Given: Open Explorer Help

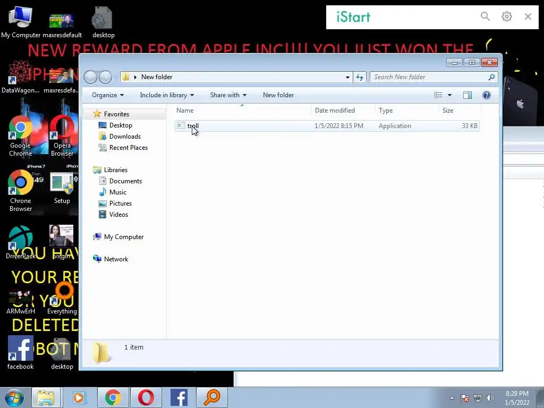Looking at the screenshot, I should [487, 95].
